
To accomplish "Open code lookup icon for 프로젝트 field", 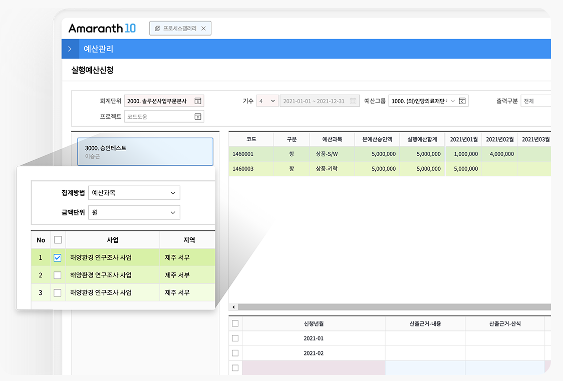I will pyautogui.click(x=198, y=117).
